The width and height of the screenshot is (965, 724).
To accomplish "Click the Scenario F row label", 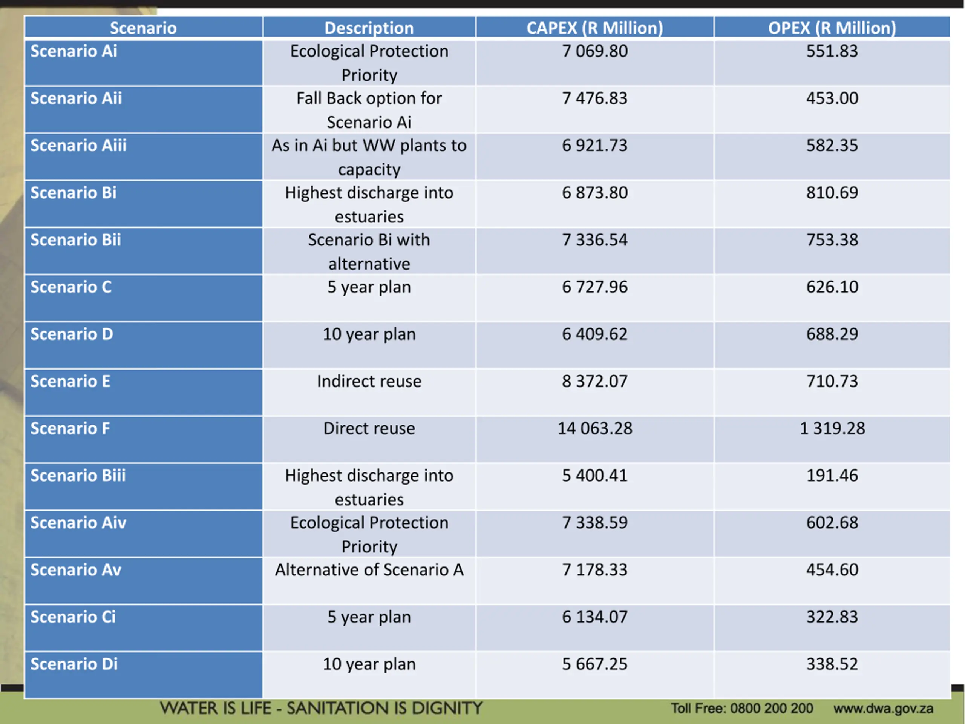I will pos(70,428).
